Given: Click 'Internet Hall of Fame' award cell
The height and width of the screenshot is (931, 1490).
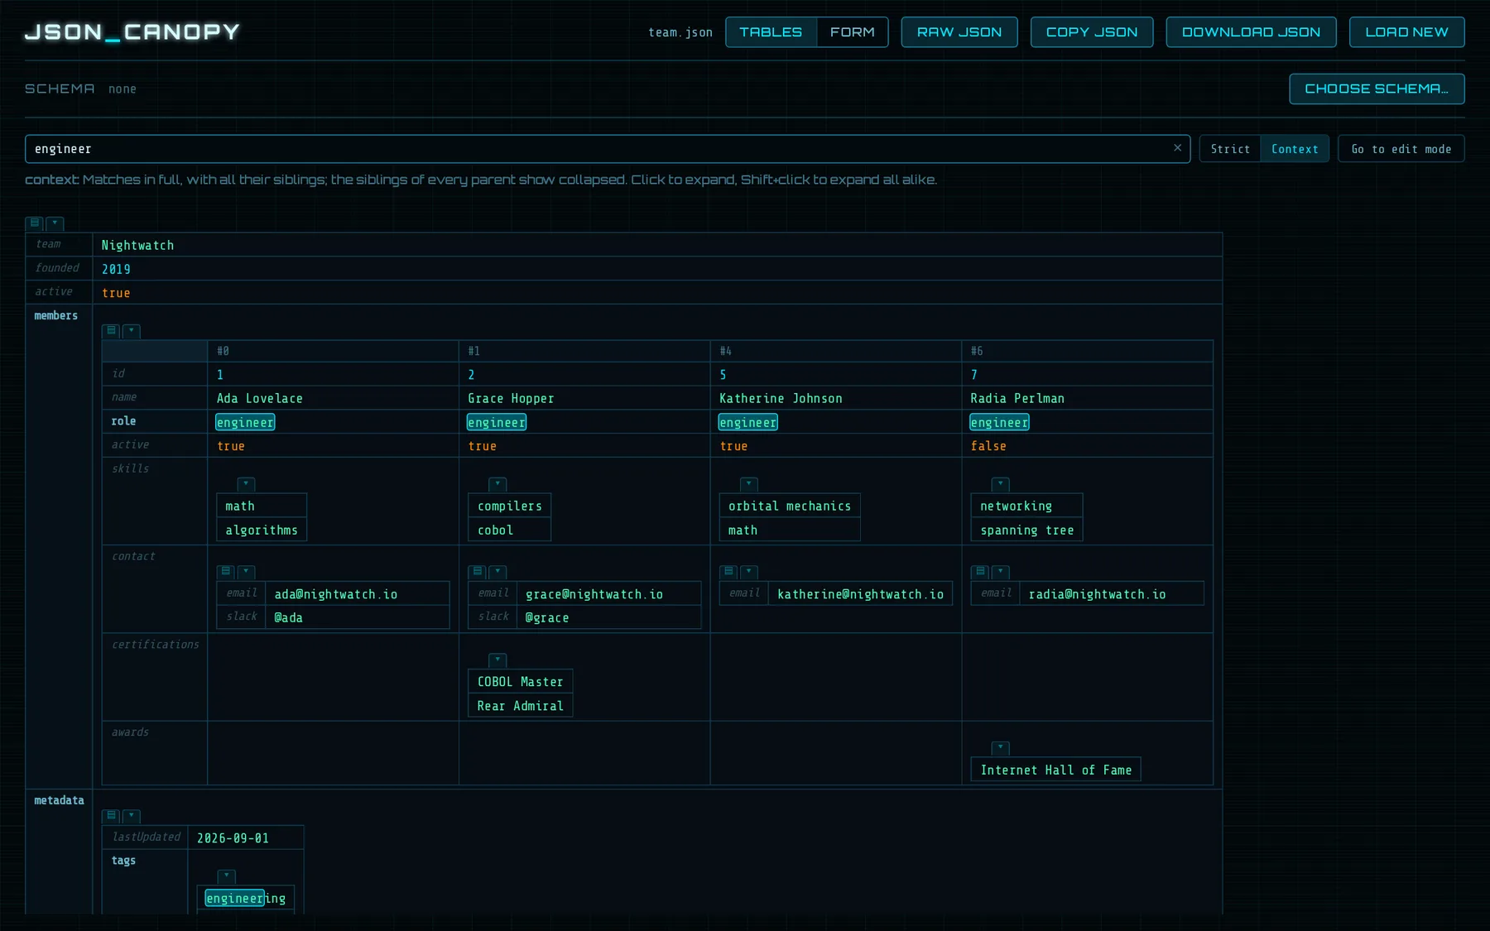Looking at the screenshot, I should (1055, 770).
